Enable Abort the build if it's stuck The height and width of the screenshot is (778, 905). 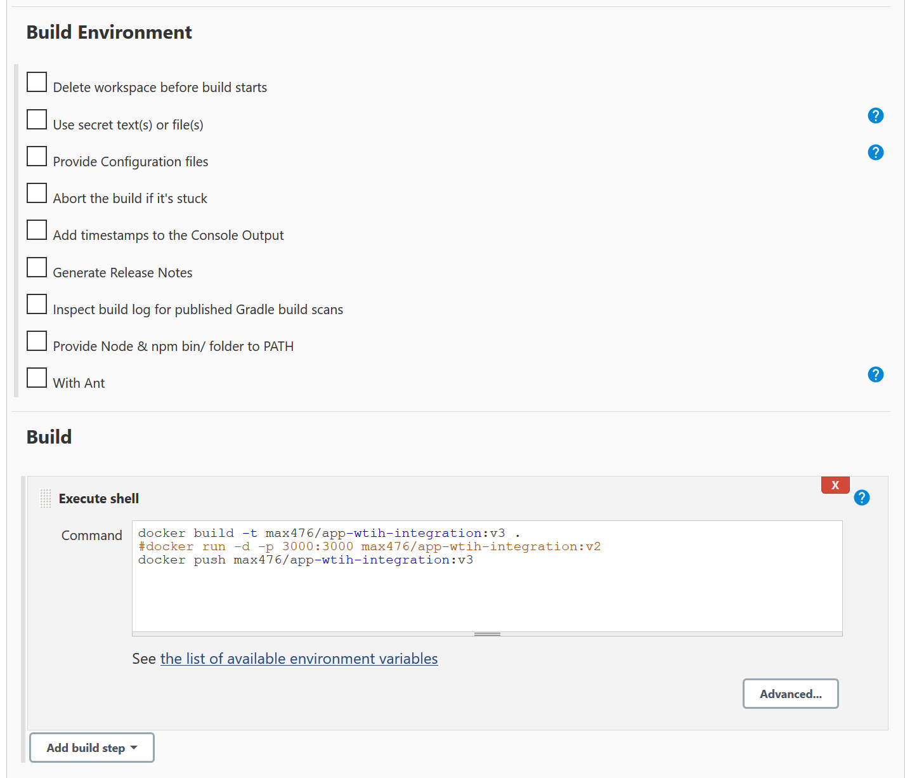click(37, 193)
